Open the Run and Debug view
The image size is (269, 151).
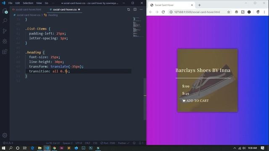pyautogui.click(x=5, y=41)
